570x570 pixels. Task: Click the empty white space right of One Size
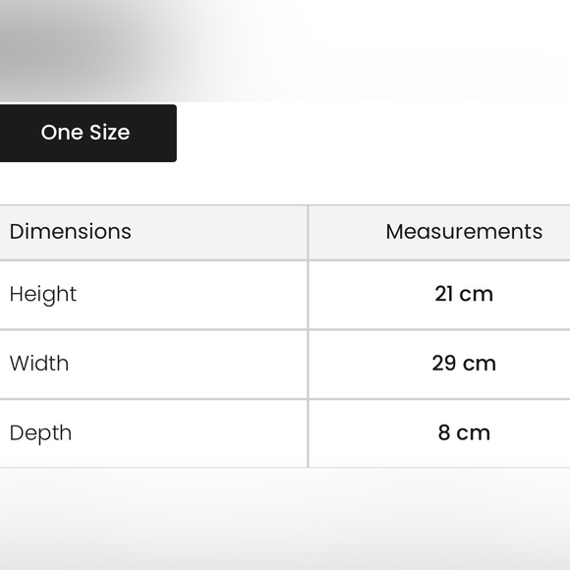pos(373,133)
